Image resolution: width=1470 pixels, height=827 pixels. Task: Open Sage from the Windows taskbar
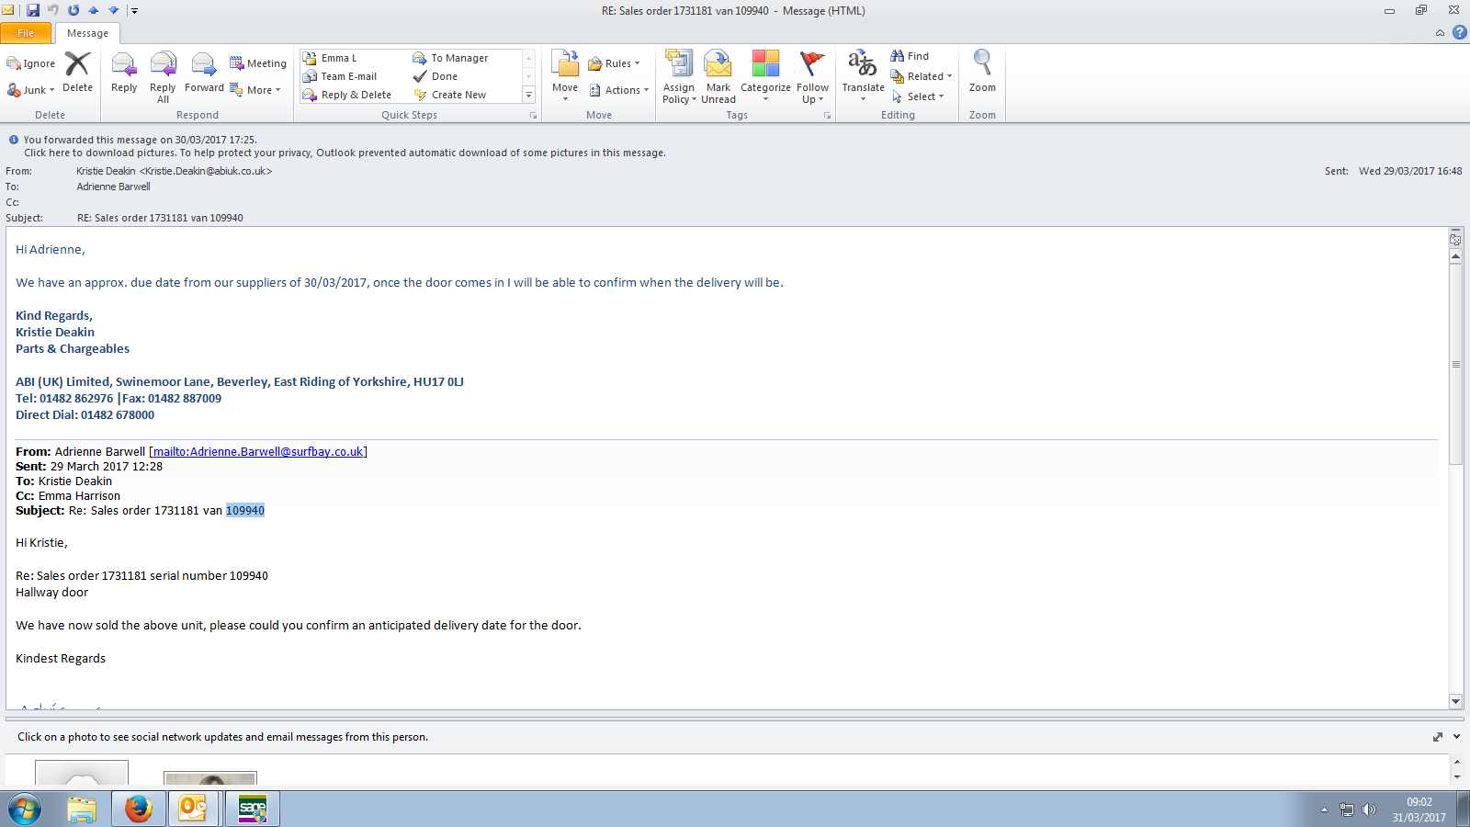click(x=252, y=809)
